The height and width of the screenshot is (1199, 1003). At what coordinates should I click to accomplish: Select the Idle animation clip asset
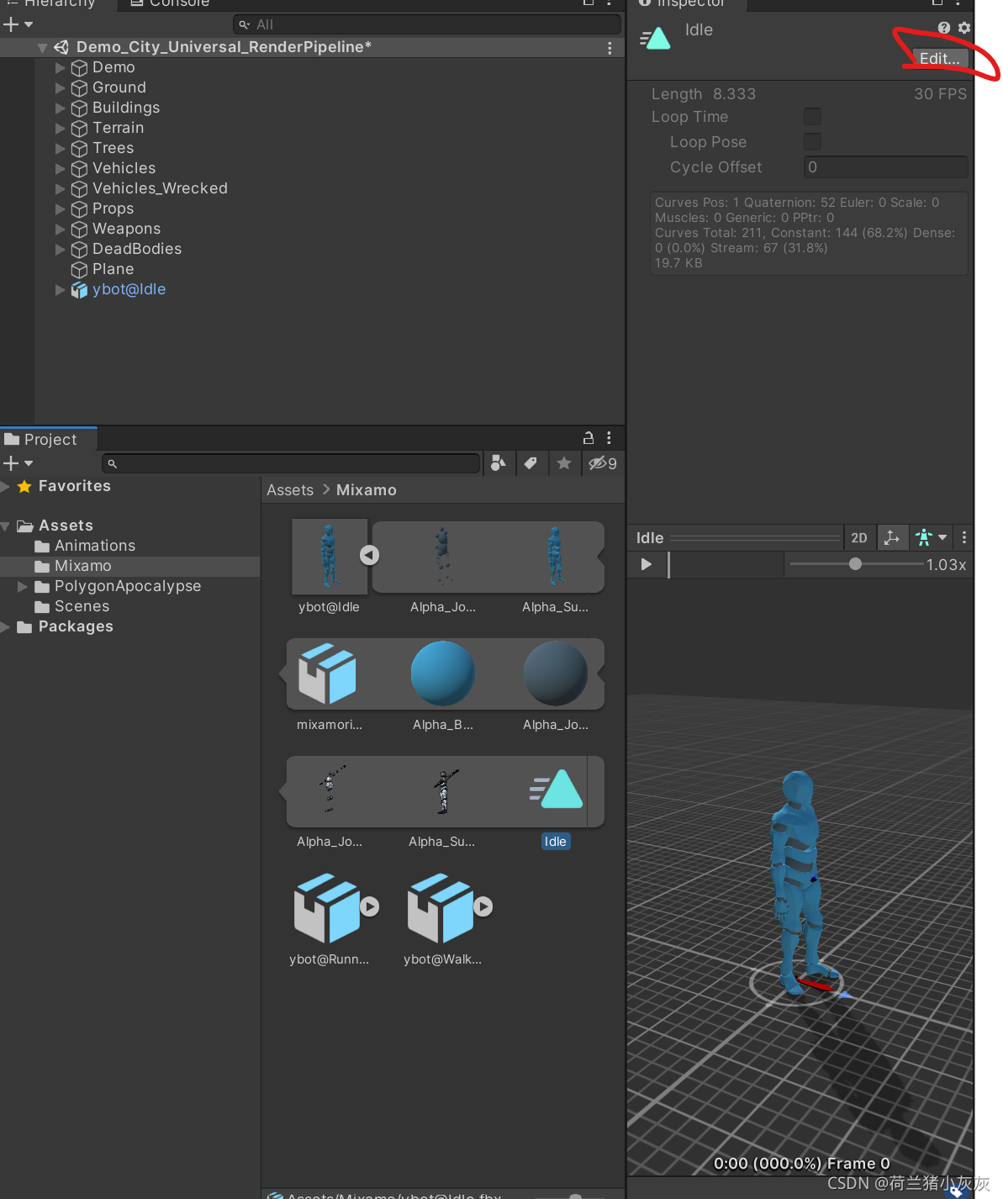click(556, 790)
